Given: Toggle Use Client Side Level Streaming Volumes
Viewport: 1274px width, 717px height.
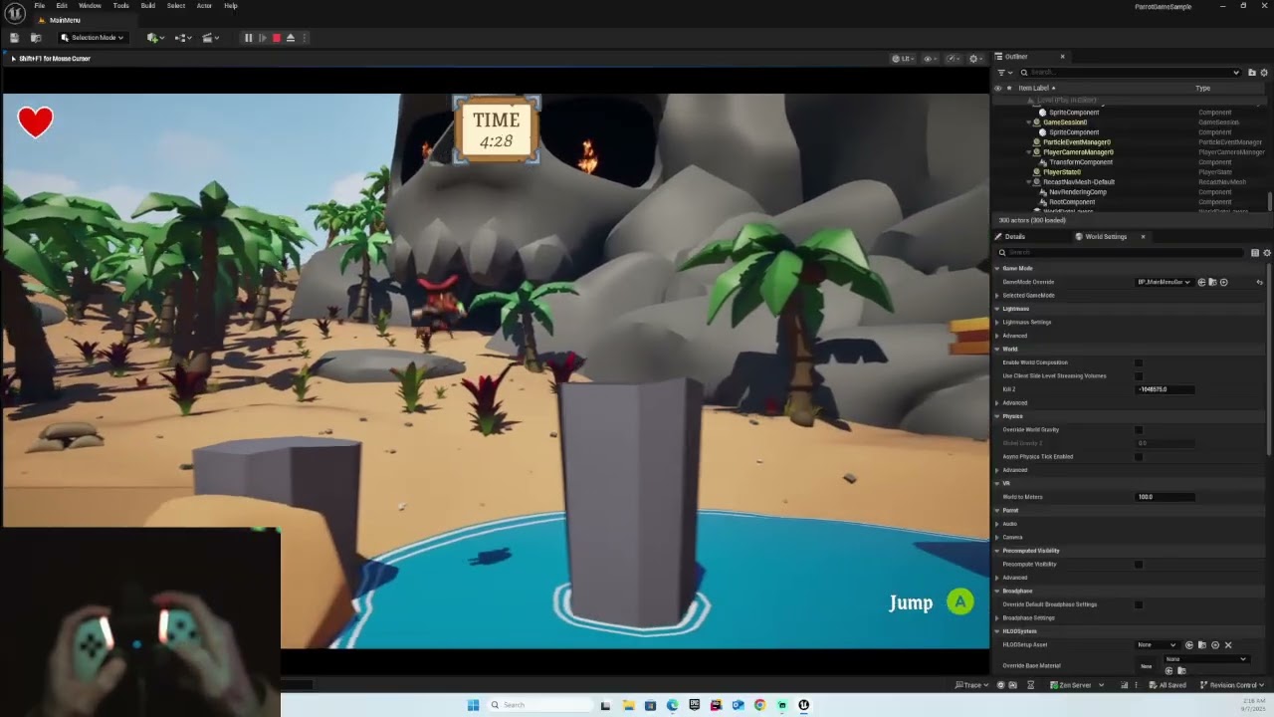Looking at the screenshot, I should (x=1139, y=376).
